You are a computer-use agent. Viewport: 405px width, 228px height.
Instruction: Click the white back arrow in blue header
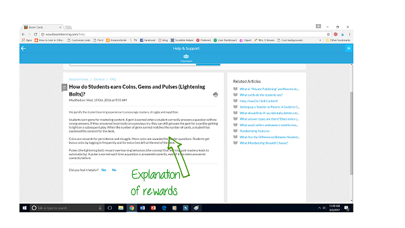[x=23, y=48]
